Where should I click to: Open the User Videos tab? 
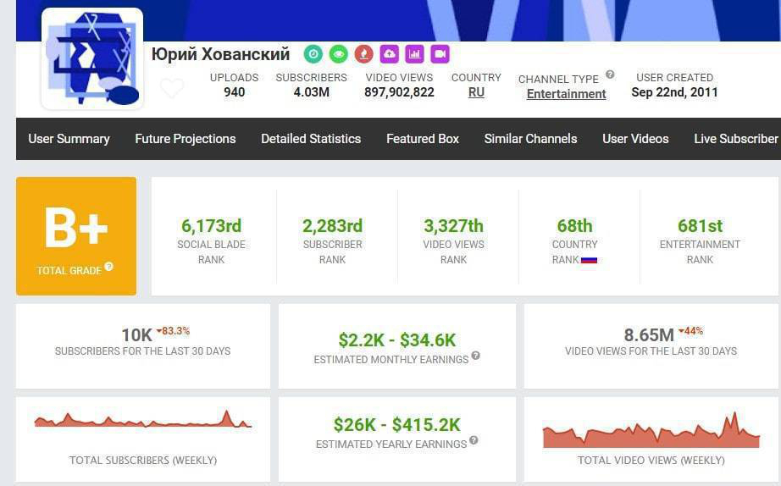(635, 139)
